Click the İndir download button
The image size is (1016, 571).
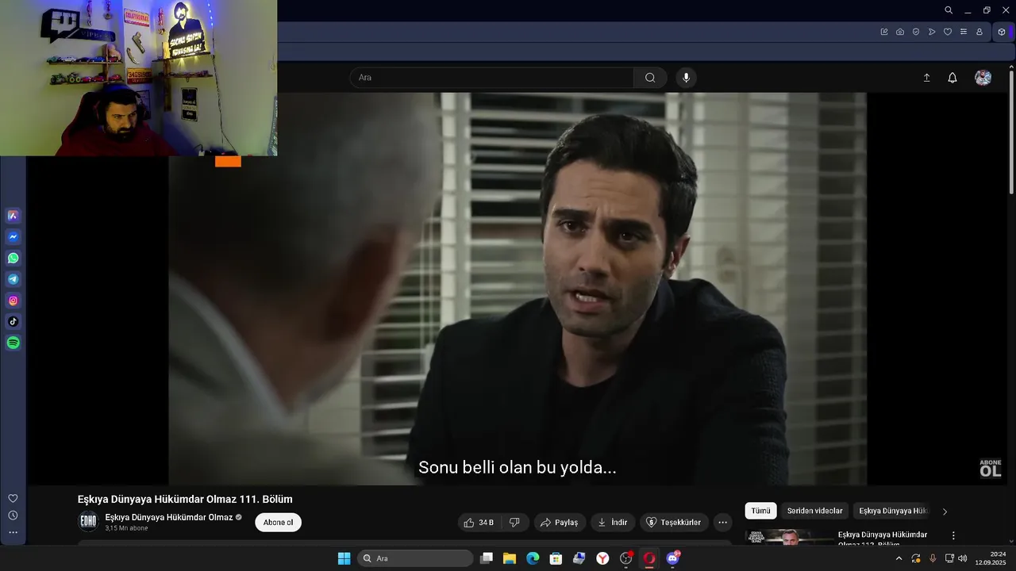(x=613, y=523)
